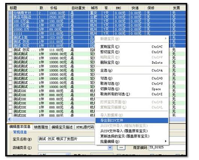Expand the 新建宝贝 submenu arrow
The height and width of the screenshot is (160, 199).
pos(166,38)
